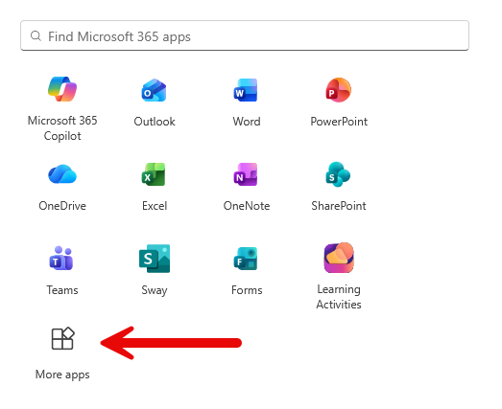Image resolution: width=502 pixels, height=409 pixels.
Task: Open the Forms app icon
Action: (246, 259)
